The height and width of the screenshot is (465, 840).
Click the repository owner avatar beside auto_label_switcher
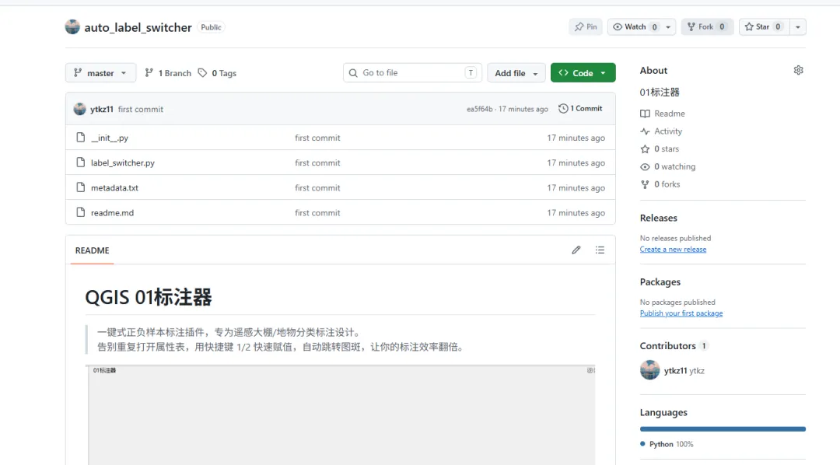(72, 26)
